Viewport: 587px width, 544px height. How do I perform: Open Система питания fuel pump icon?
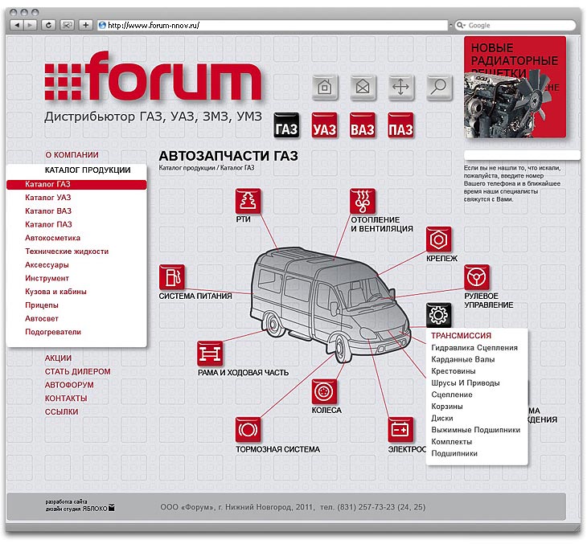click(x=172, y=277)
